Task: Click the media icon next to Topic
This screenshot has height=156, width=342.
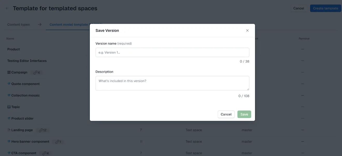Action: [x=9, y=107]
